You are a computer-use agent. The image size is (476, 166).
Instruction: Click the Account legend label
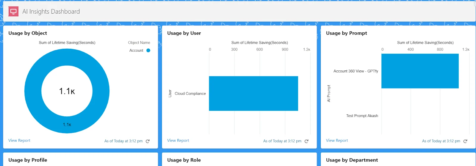click(x=136, y=50)
